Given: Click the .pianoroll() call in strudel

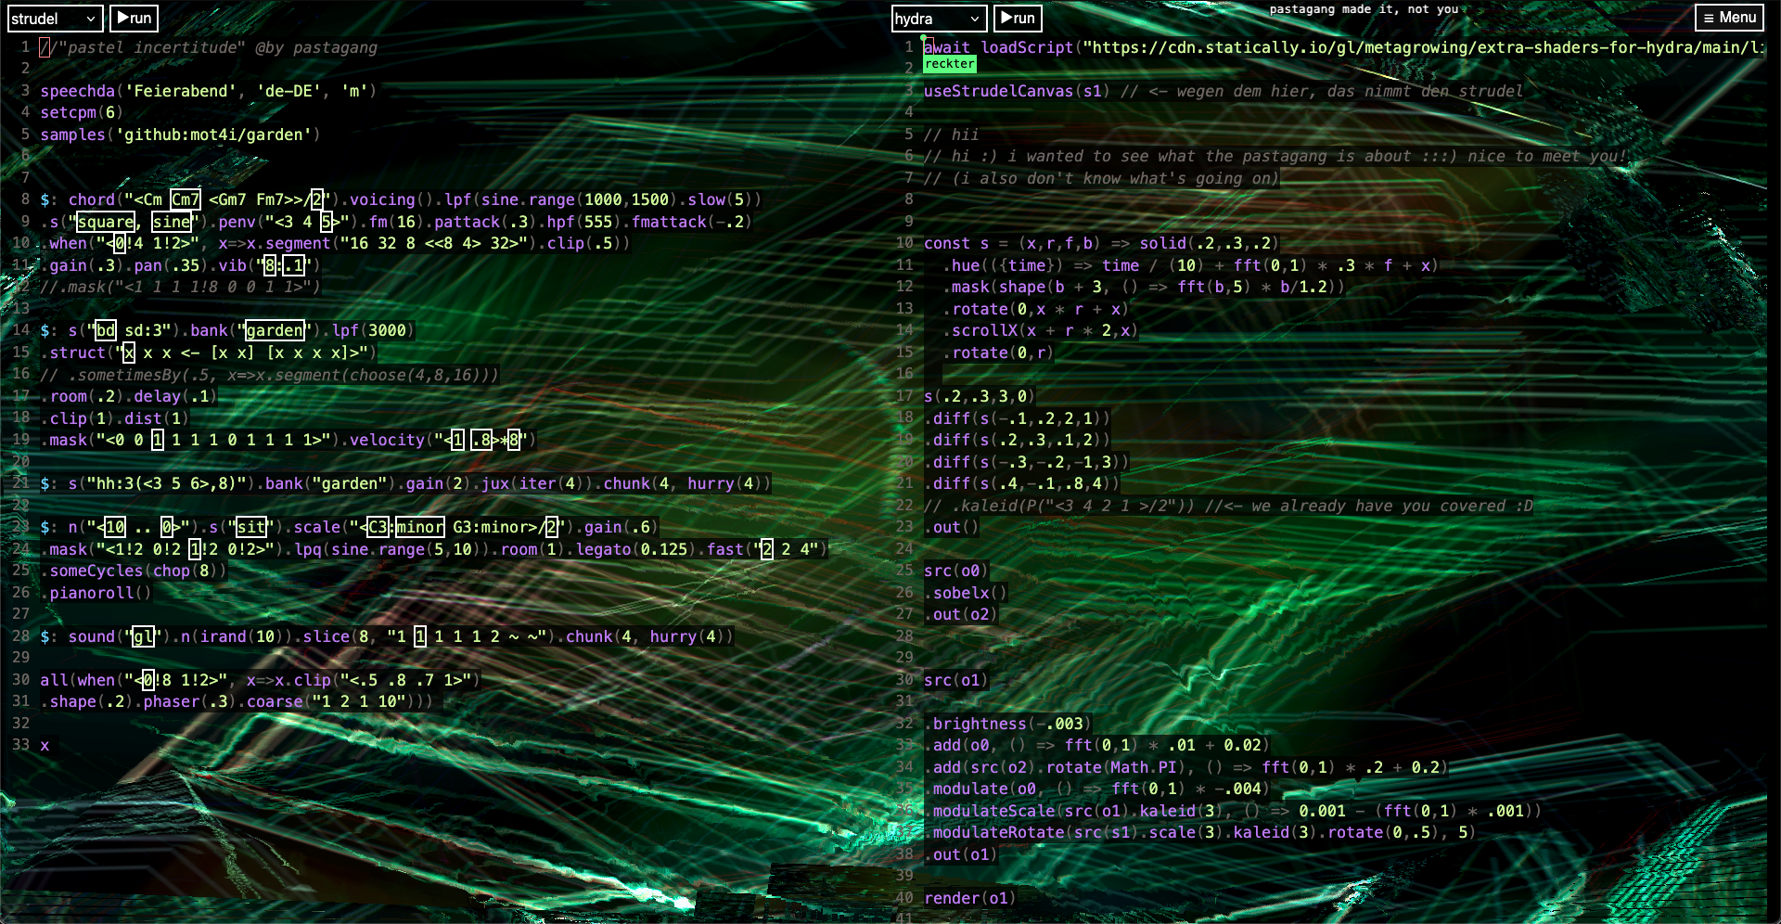Looking at the screenshot, I should tap(100, 593).
